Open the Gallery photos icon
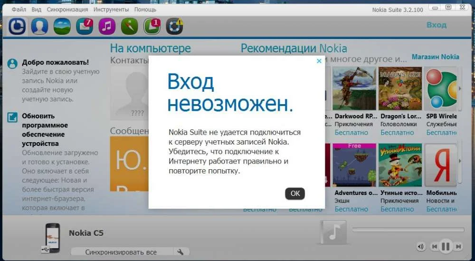The image size is (475, 261). [62, 26]
